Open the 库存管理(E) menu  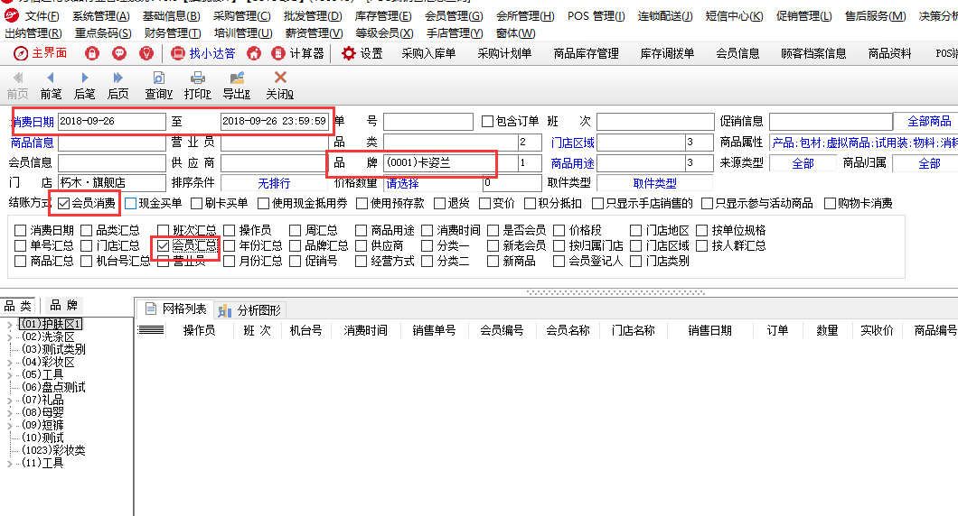383,16
